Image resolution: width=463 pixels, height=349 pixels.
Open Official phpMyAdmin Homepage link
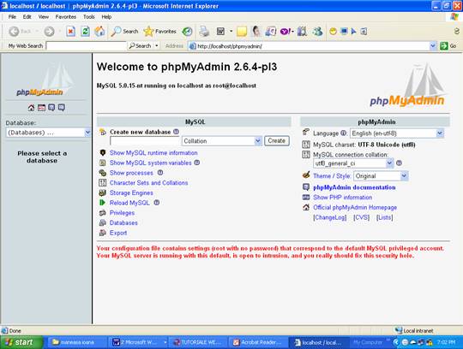coord(355,207)
